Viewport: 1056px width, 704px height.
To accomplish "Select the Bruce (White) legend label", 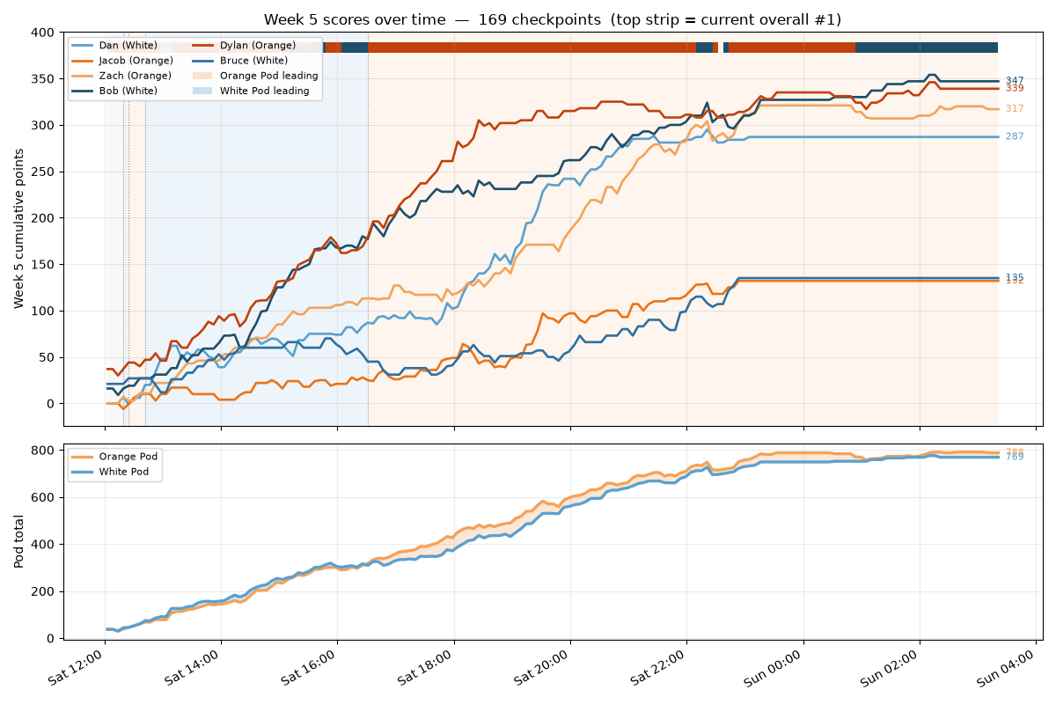I will 255,61.
